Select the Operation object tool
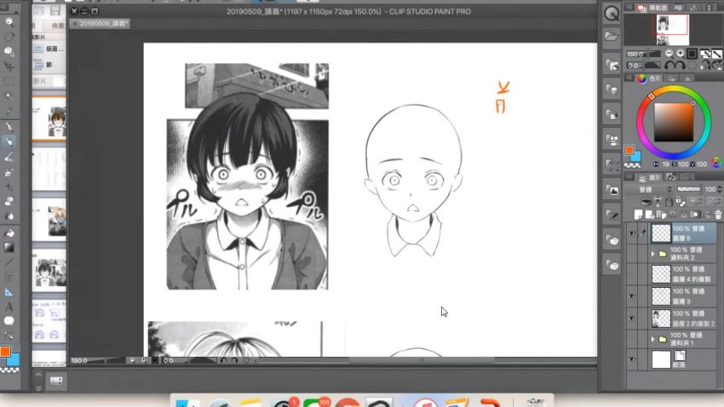 (x=9, y=52)
